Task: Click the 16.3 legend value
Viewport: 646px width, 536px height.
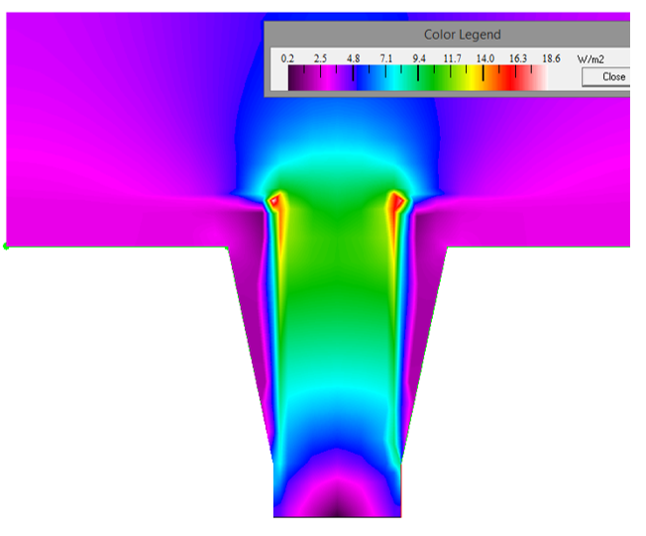Action: coord(518,58)
